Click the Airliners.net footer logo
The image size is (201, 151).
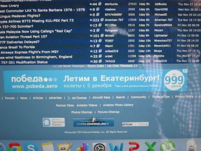[x=94, y=122]
